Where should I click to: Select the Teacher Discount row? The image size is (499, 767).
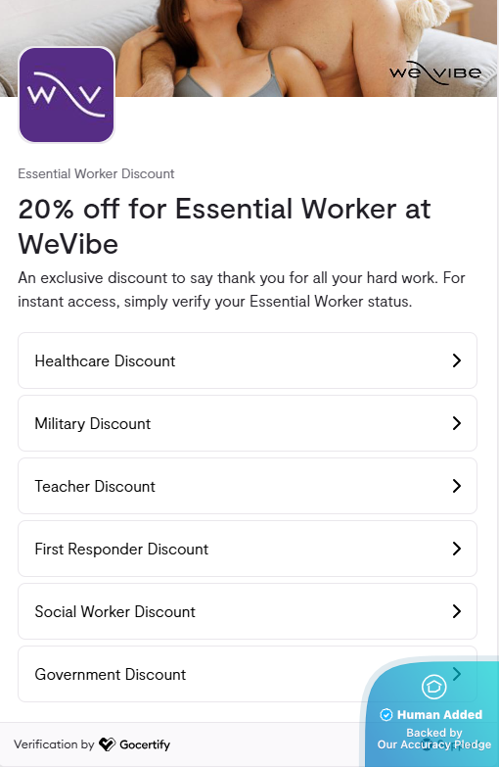[248, 486]
